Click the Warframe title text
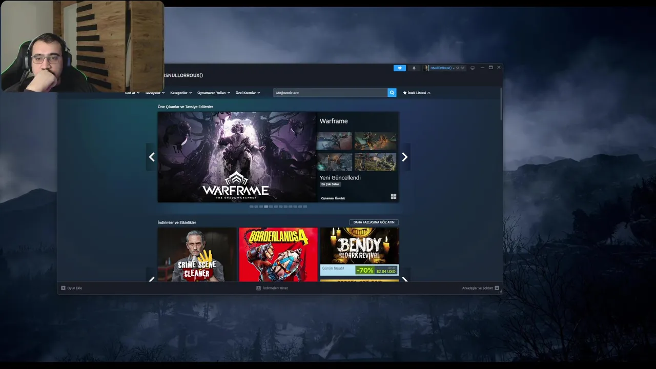Viewport: 656px width, 369px height. click(x=334, y=121)
